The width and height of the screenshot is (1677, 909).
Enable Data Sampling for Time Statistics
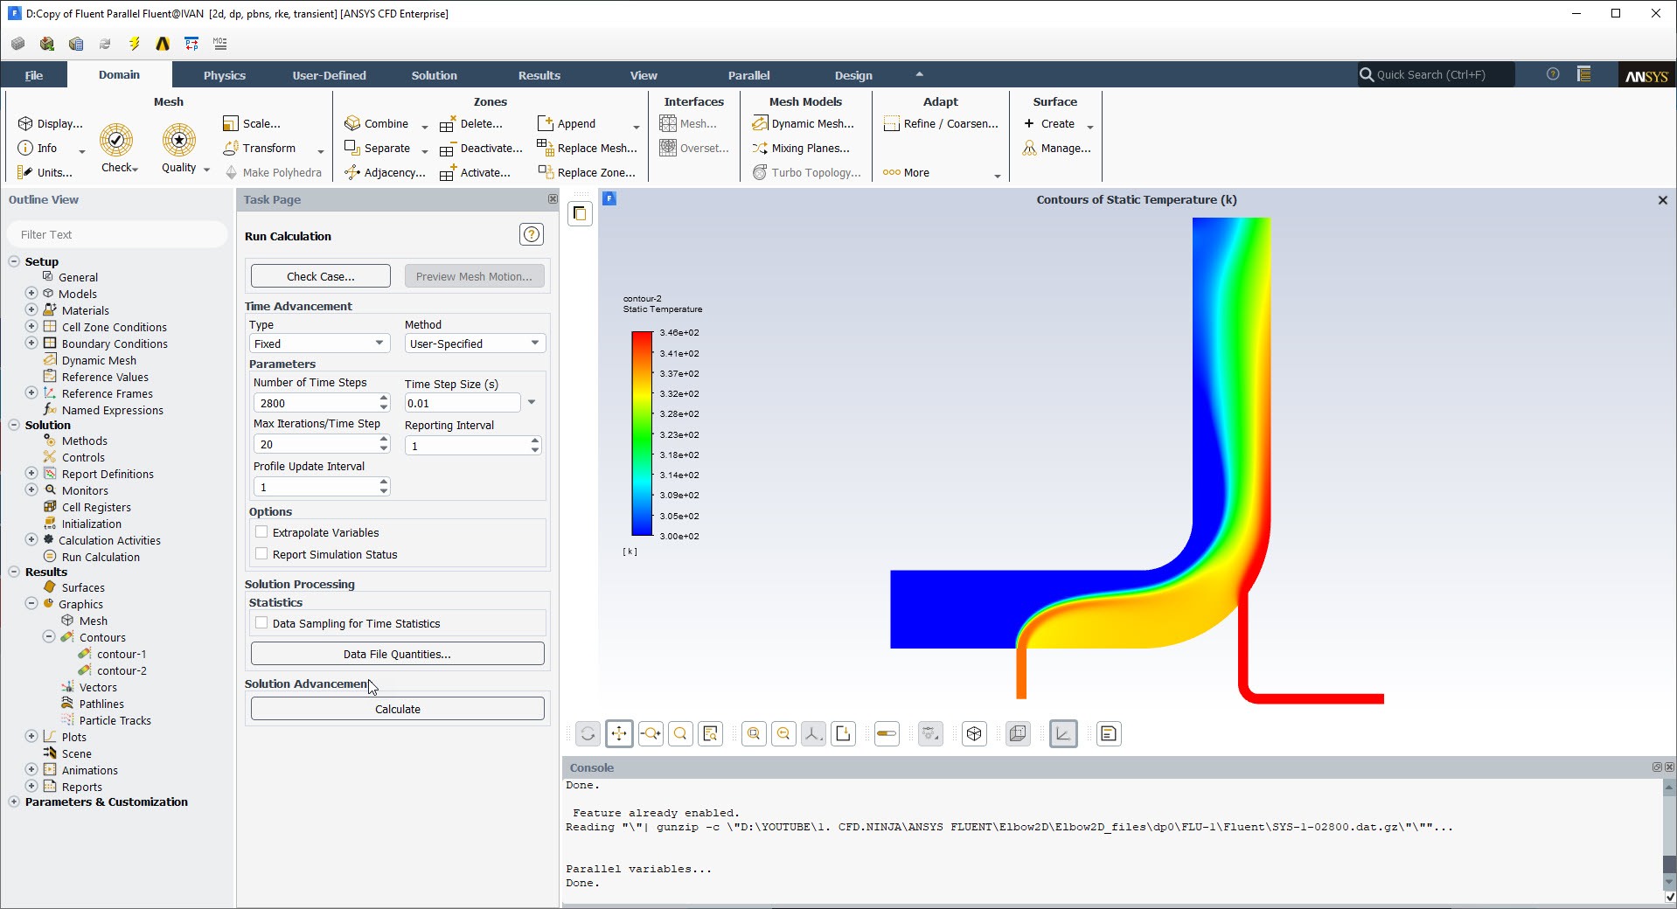point(261,623)
